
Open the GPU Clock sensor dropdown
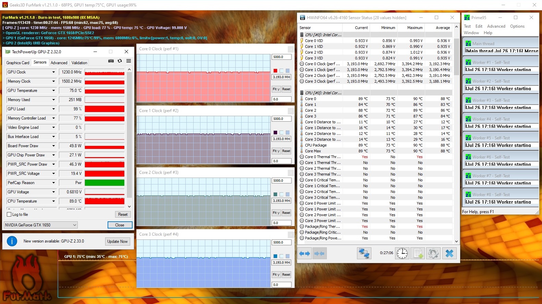click(x=54, y=72)
